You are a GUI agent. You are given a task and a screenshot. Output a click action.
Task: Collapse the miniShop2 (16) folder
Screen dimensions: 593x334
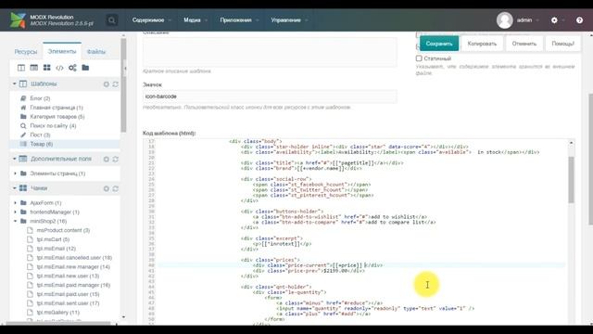coord(15,221)
